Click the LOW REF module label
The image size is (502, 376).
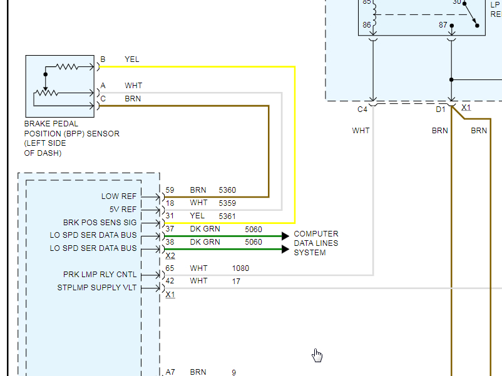point(119,196)
